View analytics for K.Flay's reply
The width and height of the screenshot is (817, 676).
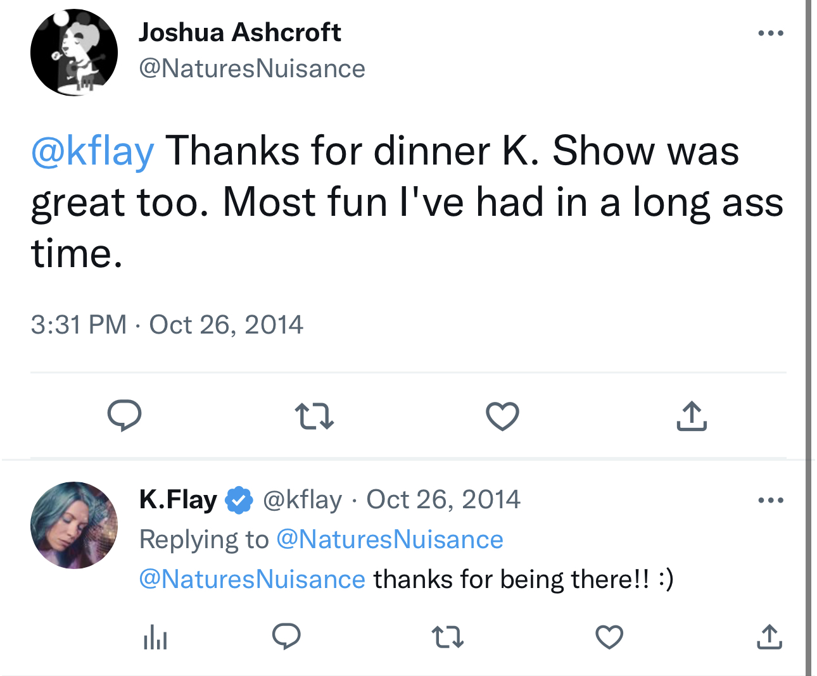tap(155, 637)
